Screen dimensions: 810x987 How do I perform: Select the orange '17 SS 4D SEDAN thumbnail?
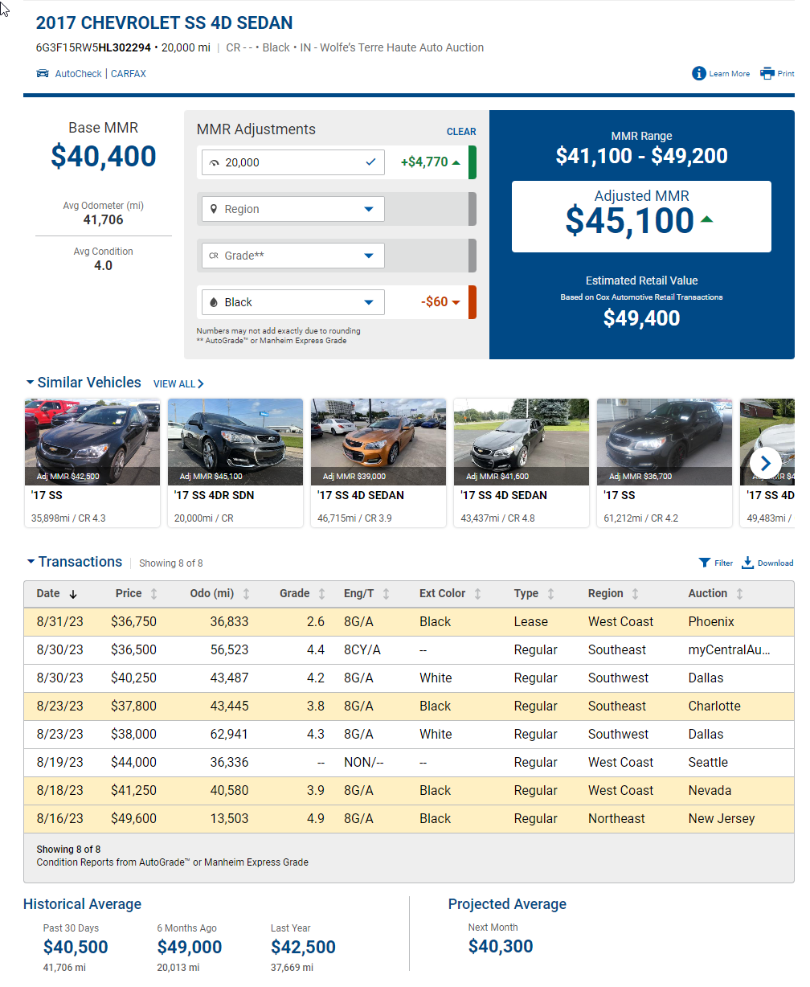[x=378, y=442]
